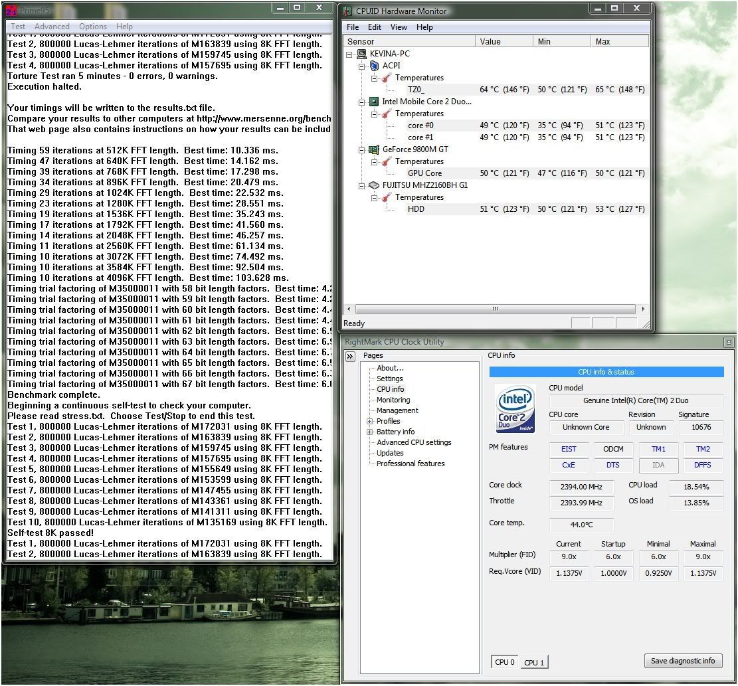
Task: Open the Settings page in RightMark
Action: (390, 379)
